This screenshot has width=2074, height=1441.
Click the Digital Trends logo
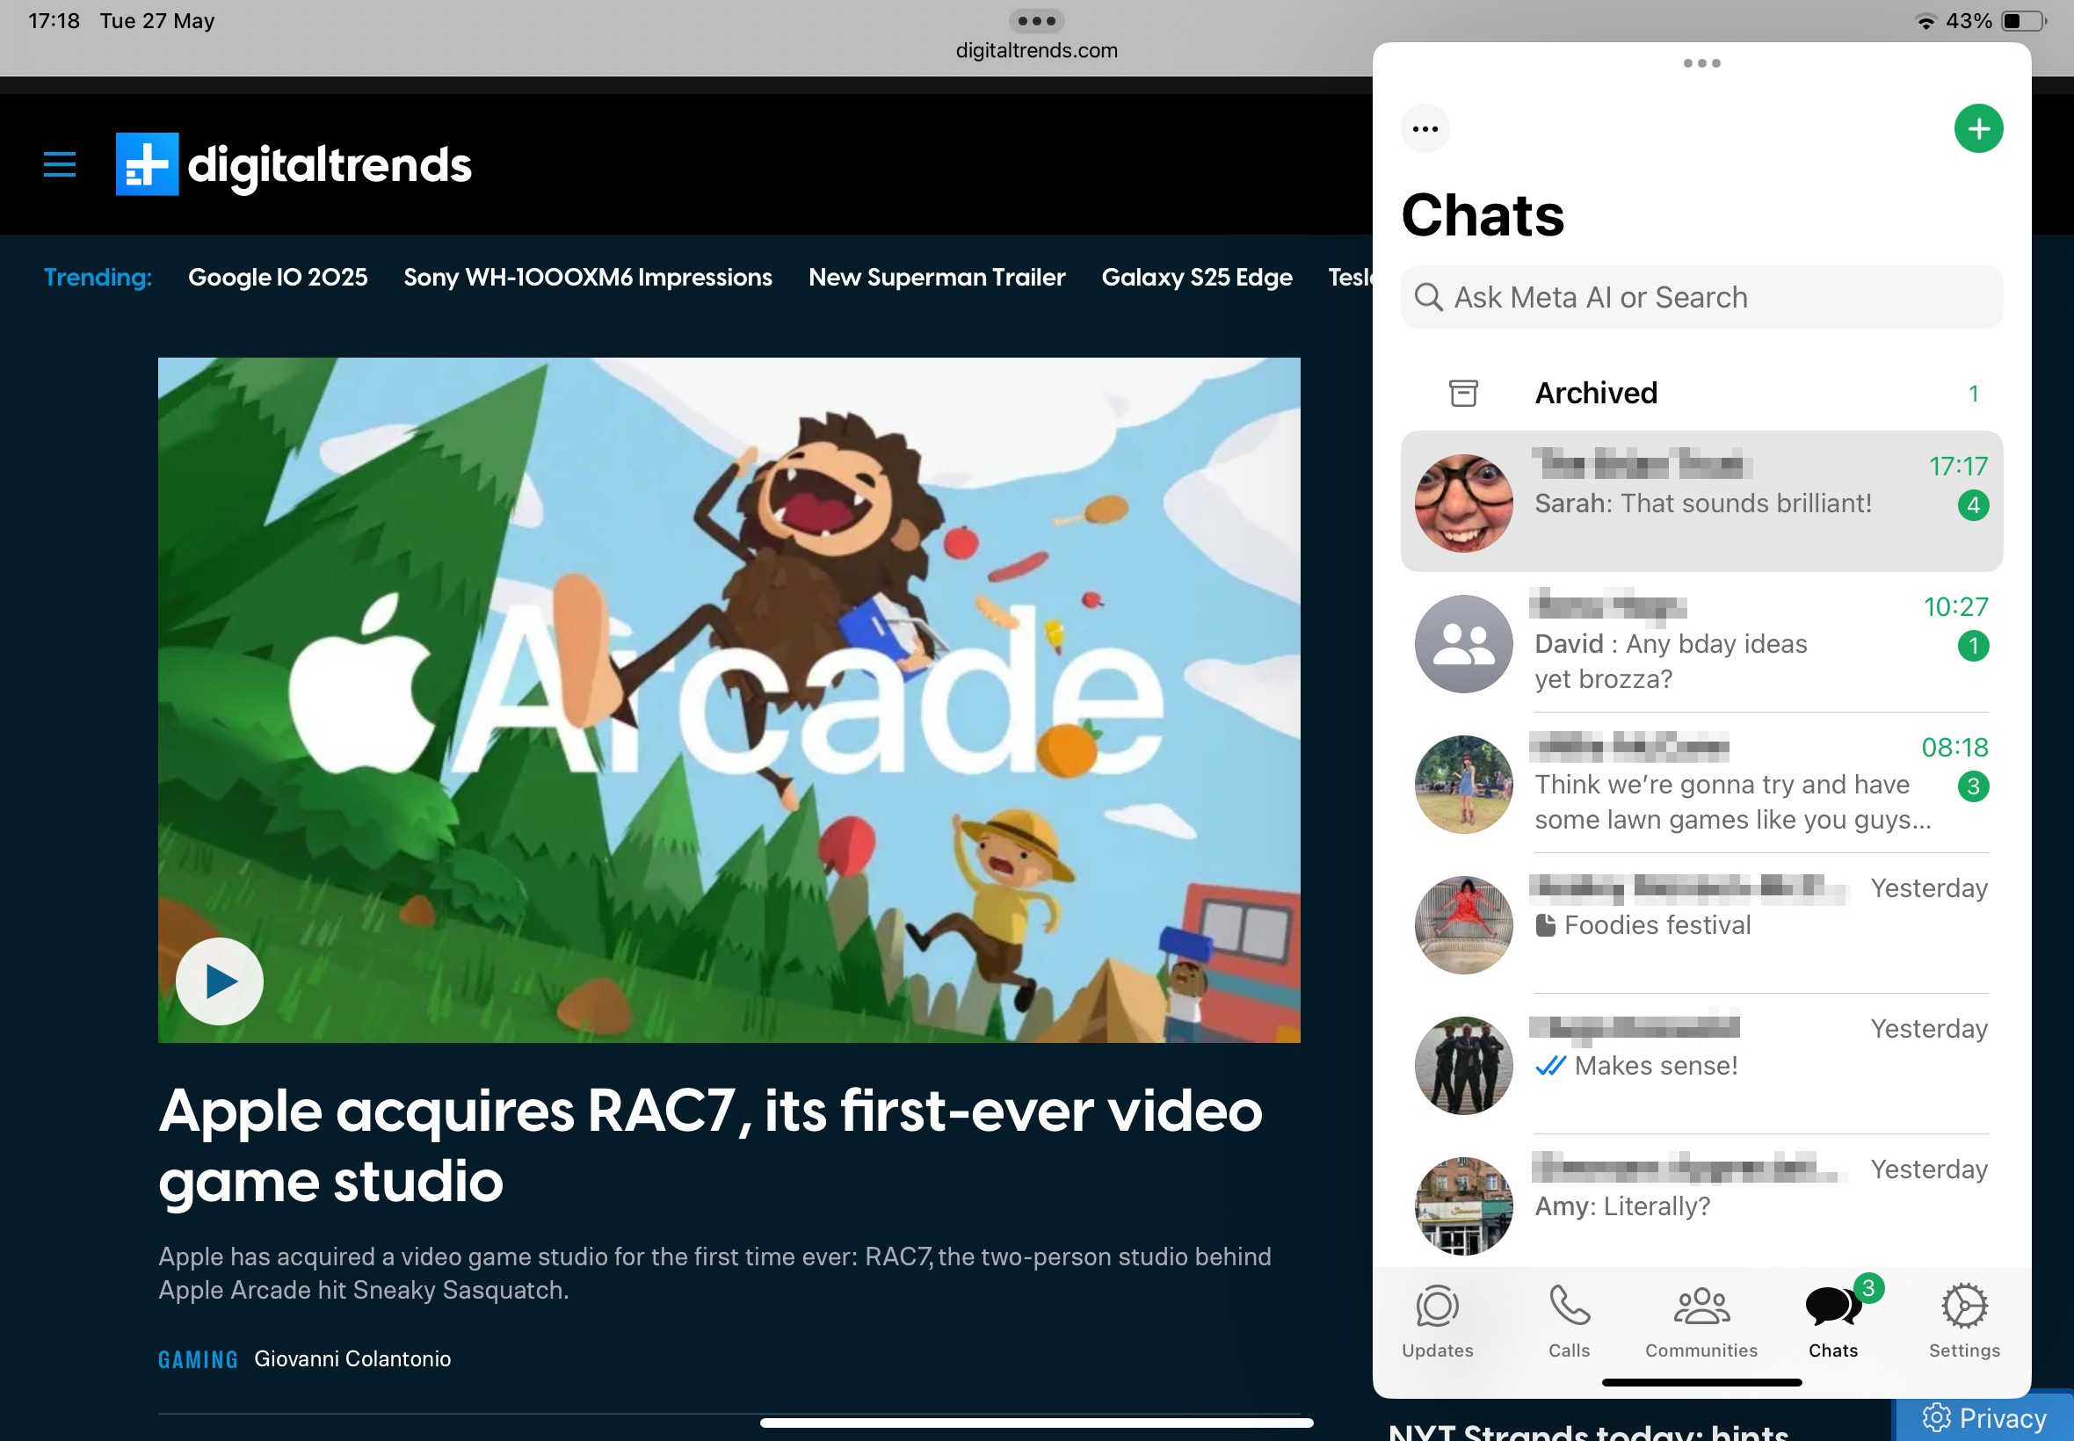click(294, 164)
